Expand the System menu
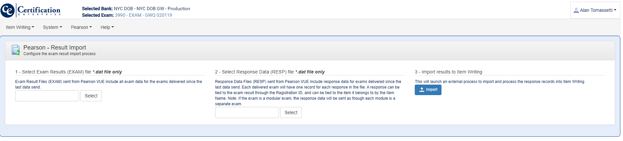623x141 pixels. pos(52,27)
